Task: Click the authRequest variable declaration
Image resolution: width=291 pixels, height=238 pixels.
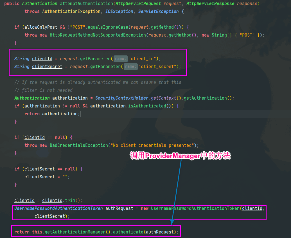Action: 119,208
